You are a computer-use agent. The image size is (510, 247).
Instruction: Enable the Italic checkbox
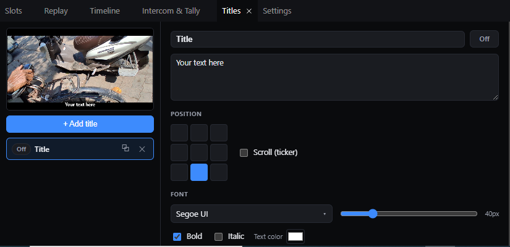[x=219, y=237]
